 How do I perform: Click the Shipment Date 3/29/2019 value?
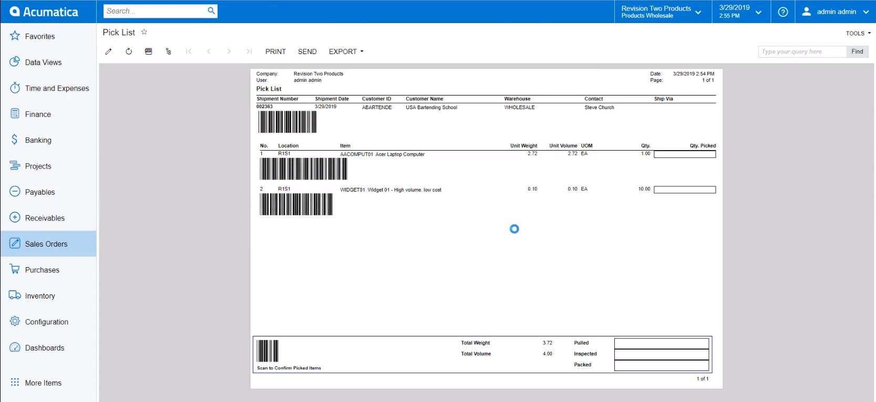pos(325,107)
